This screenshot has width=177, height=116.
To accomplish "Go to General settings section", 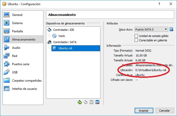I will click(23, 15).
